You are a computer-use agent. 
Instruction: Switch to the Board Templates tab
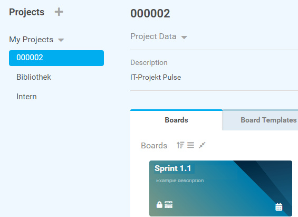260,120
